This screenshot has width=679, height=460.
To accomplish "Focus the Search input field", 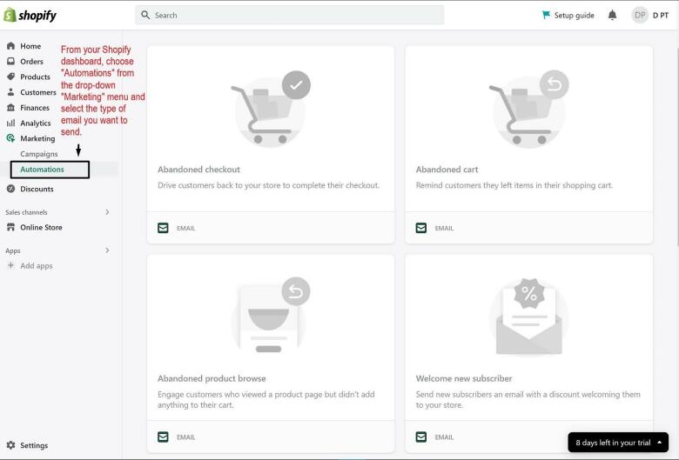I will pos(289,15).
